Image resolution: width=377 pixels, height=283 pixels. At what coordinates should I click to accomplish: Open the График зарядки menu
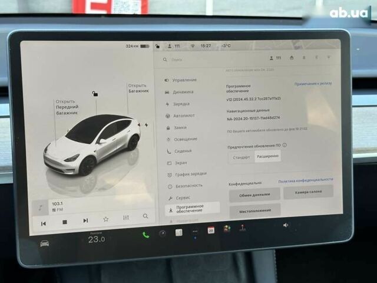pos(187,175)
